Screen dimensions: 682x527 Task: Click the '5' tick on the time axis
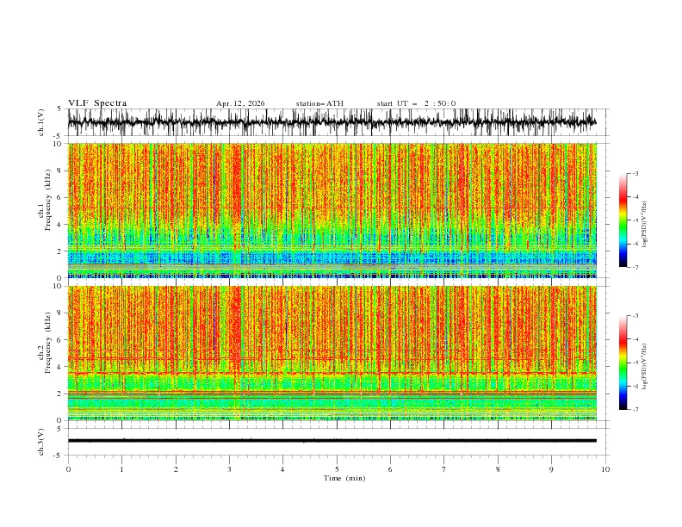click(x=337, y=469)
